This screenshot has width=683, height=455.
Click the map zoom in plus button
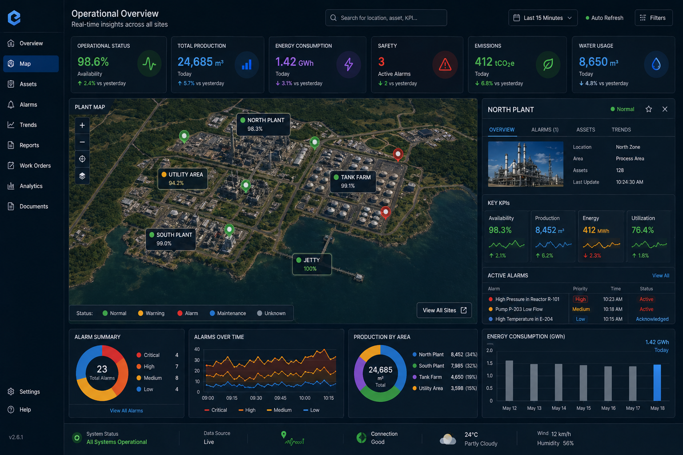tap(82, 125)
